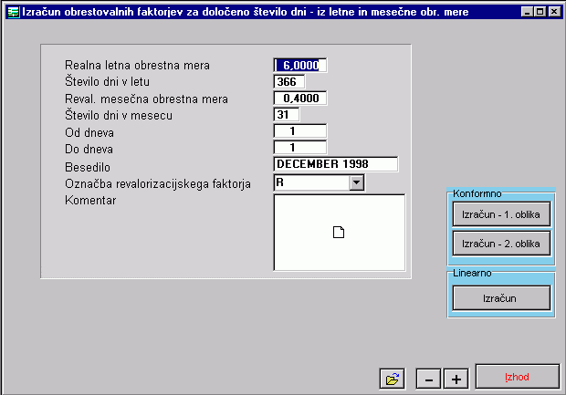566x395 pixels.
Task: Click the red Izhod button
Action: point(518,377)
